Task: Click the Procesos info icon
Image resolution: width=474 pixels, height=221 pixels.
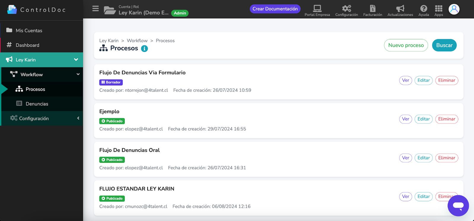Action: [144, 48]
